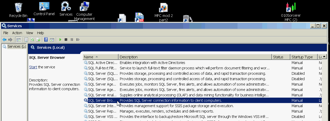Viewport: 330px width, 121px height.
Task: Click 'Enables integration with Active Directories' description
Action: coord(153,63)
